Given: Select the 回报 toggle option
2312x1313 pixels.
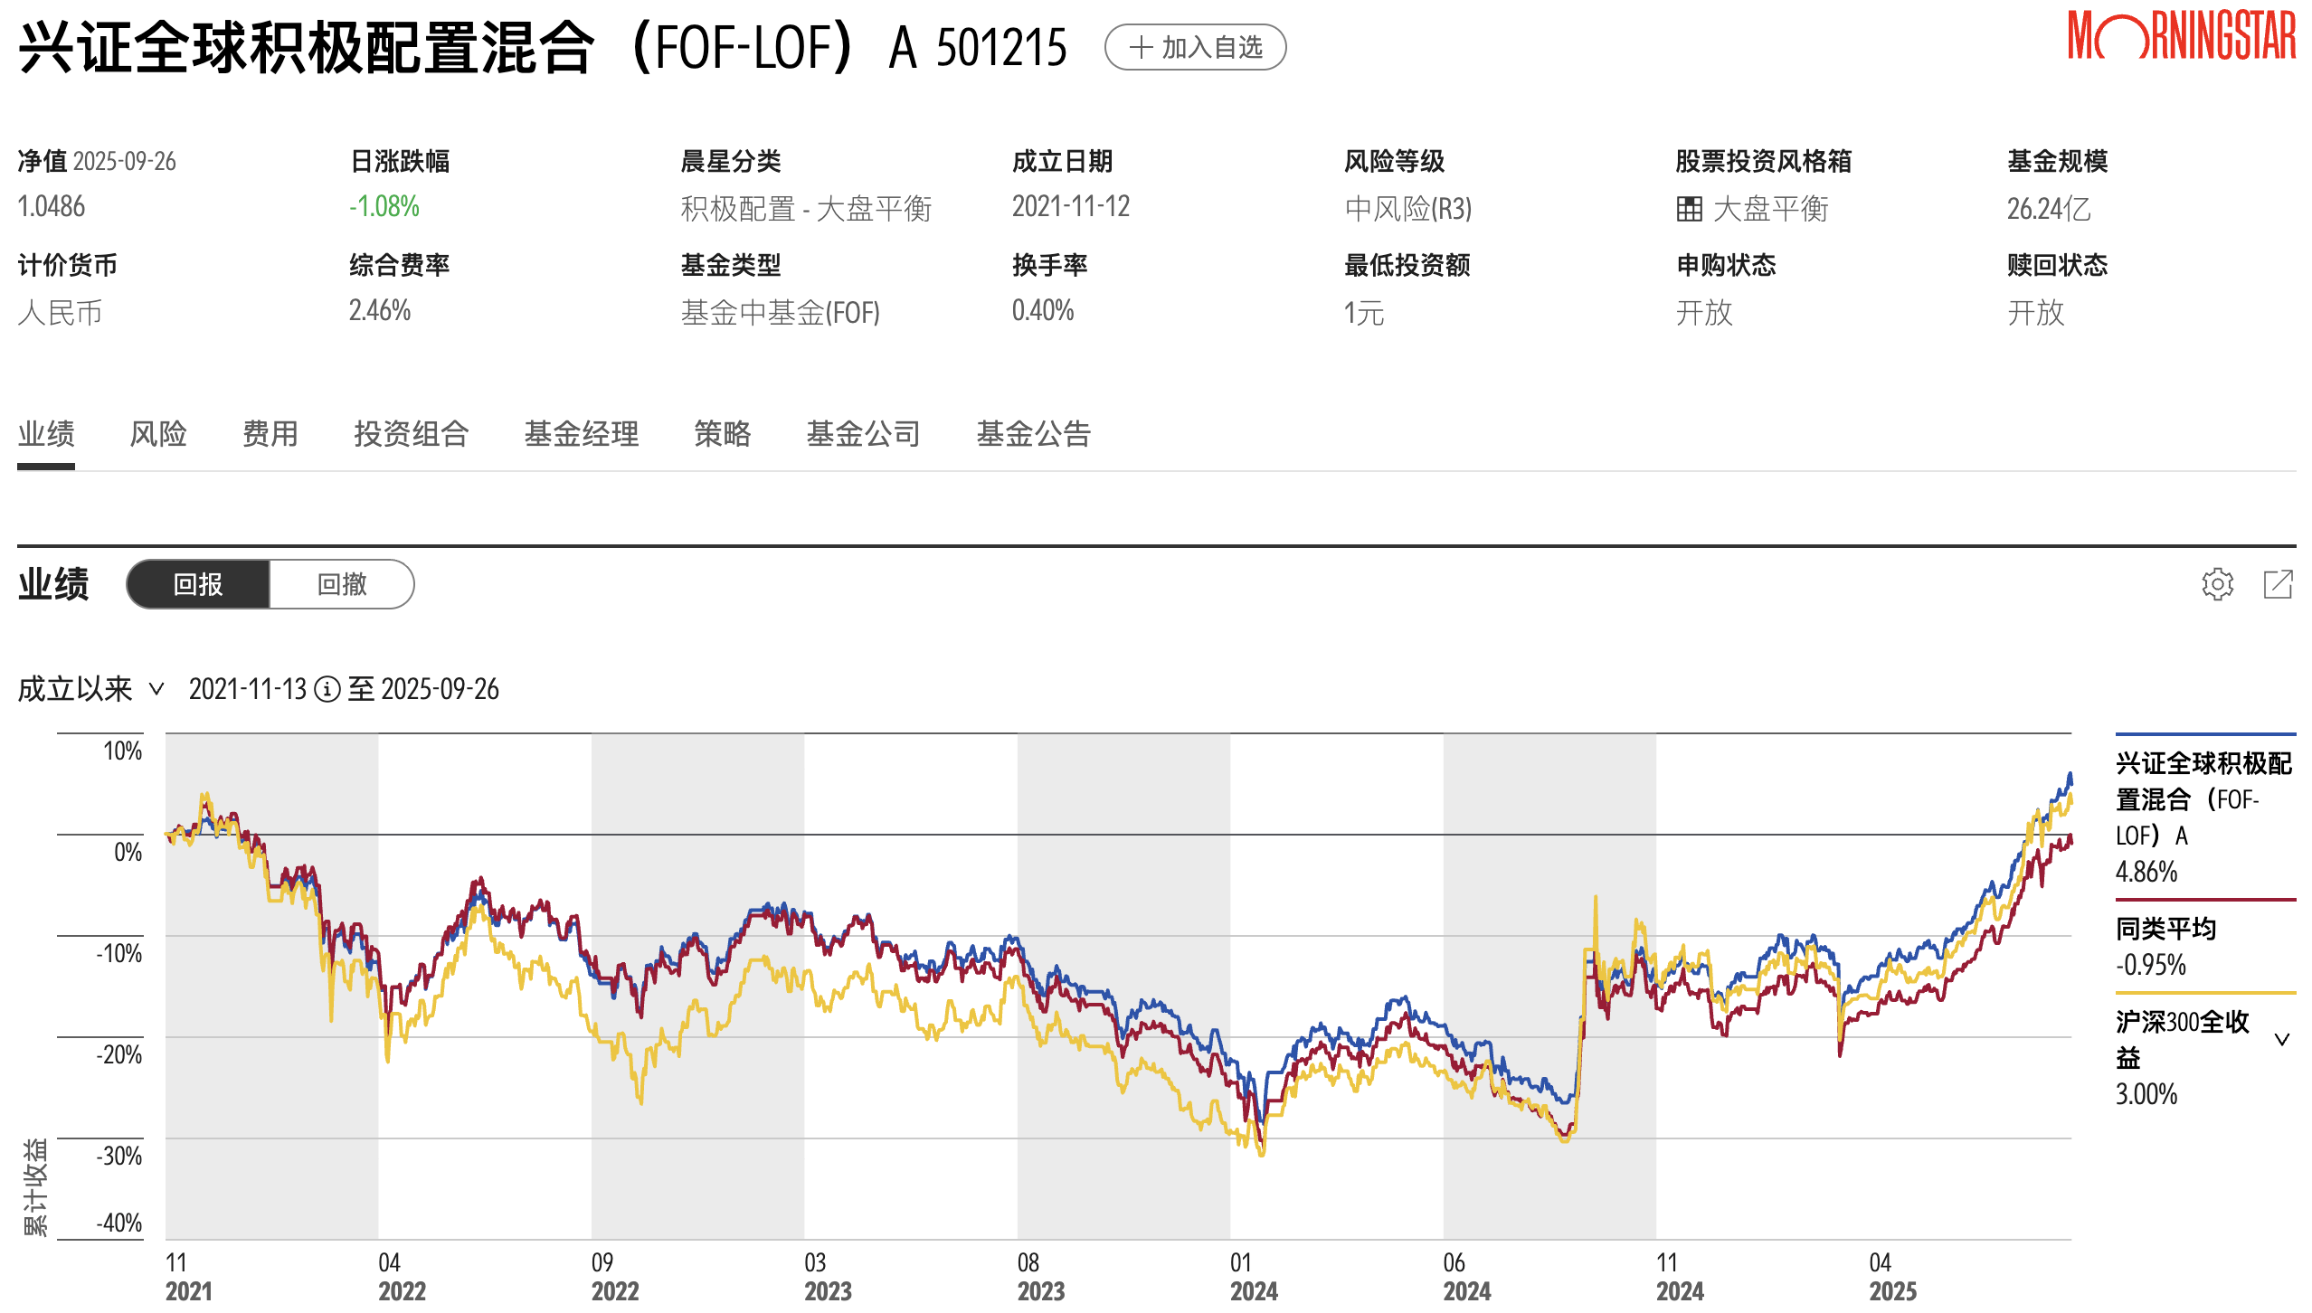Looking at the screenshot, I should point(198,584).
